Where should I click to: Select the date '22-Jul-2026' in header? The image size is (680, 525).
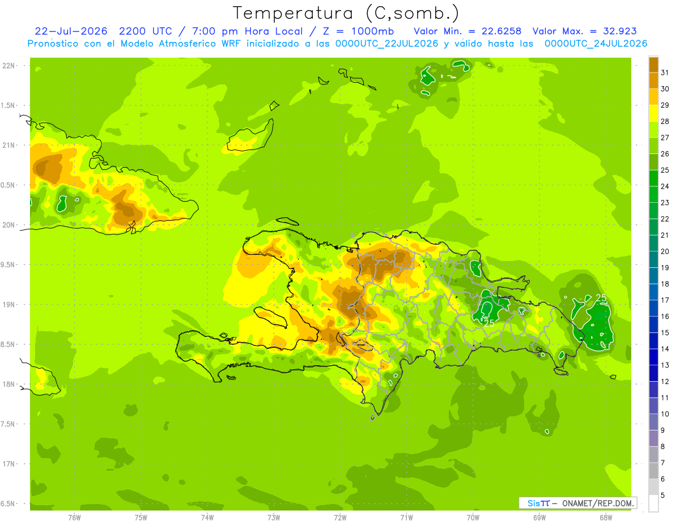(72, 31)
